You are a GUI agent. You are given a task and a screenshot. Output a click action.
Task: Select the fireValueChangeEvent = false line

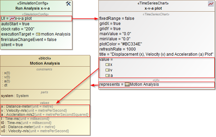point(29,39)
